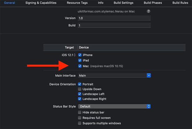Click the Version text field
Viewport: 192px width, 129px height.
(114, 18)
